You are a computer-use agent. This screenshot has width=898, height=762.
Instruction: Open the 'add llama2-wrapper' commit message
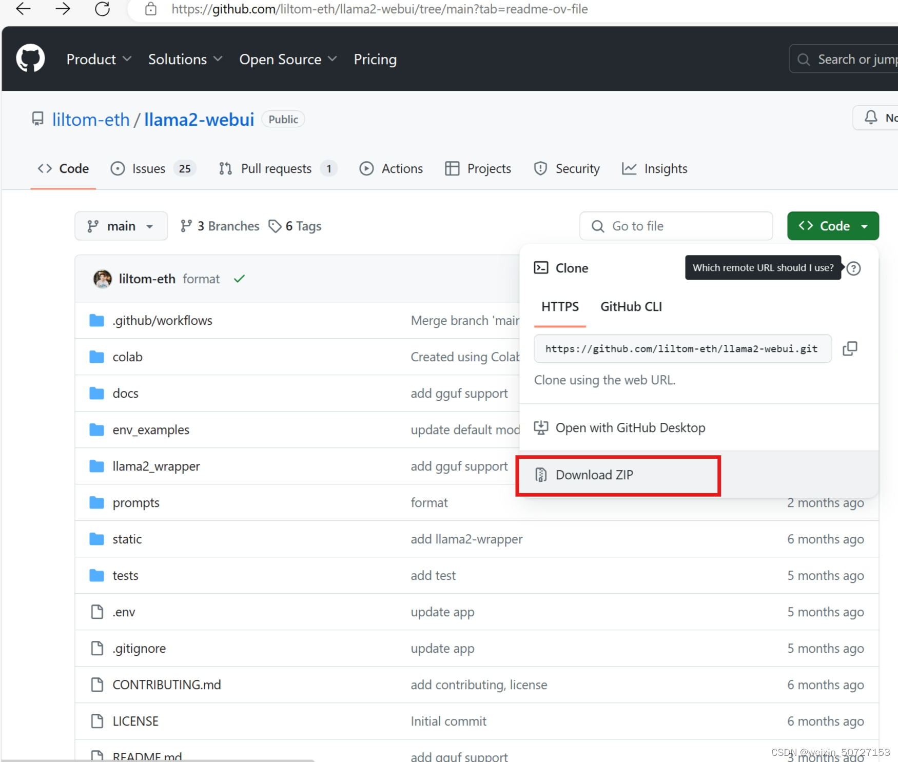(x=466, y=539)
